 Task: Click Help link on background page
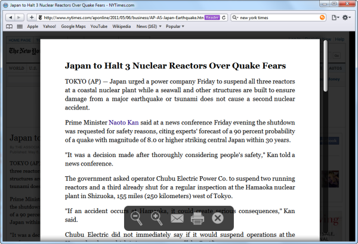(340, 39)
